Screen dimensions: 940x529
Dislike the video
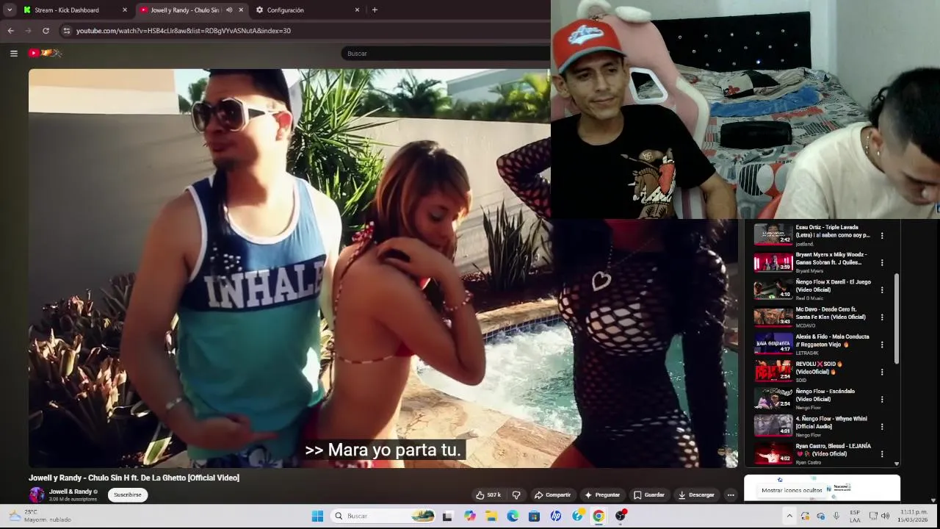[516, 495]
